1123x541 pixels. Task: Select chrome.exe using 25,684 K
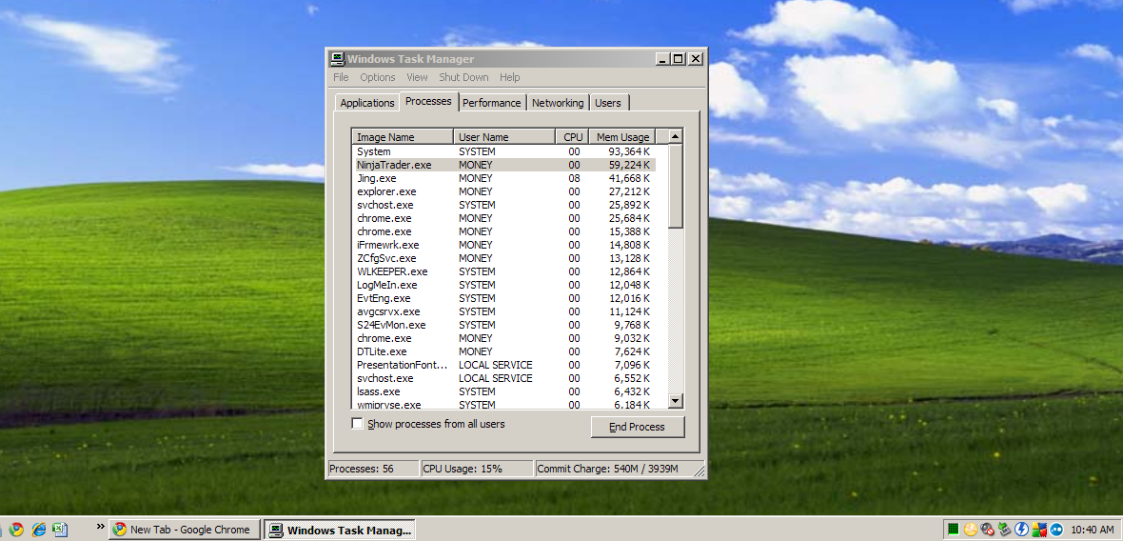[x=504, y=218]
